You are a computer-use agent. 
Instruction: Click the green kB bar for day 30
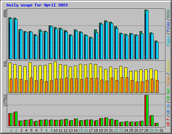pos(157,125)
